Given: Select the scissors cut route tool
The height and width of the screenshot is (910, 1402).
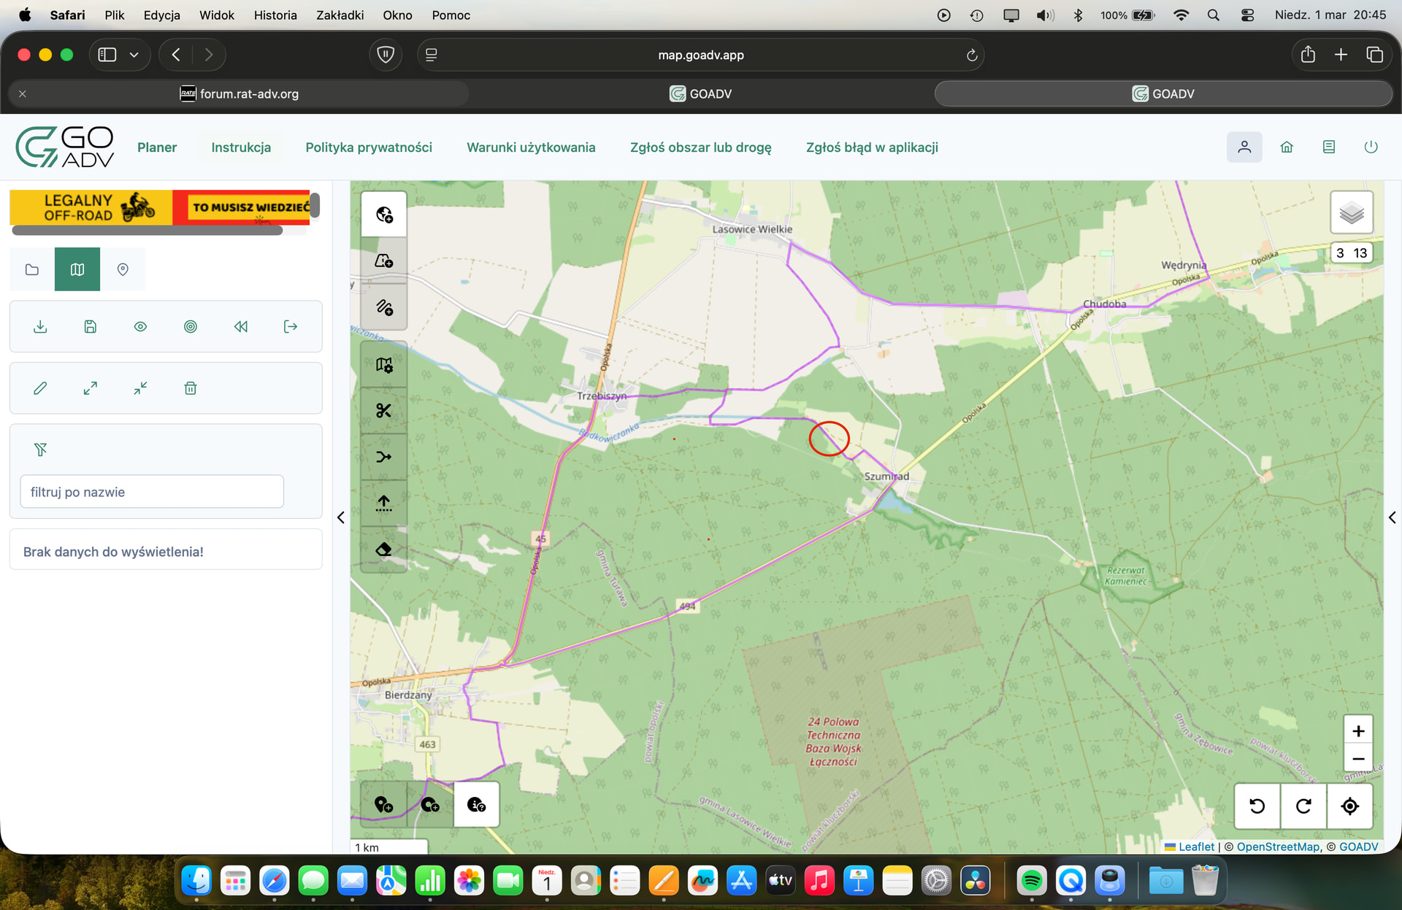Looking at the screenshot, I should coord(383,411).
